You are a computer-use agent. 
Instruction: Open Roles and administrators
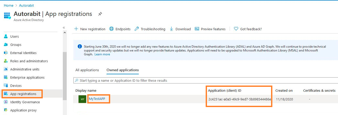pos(29,61)
